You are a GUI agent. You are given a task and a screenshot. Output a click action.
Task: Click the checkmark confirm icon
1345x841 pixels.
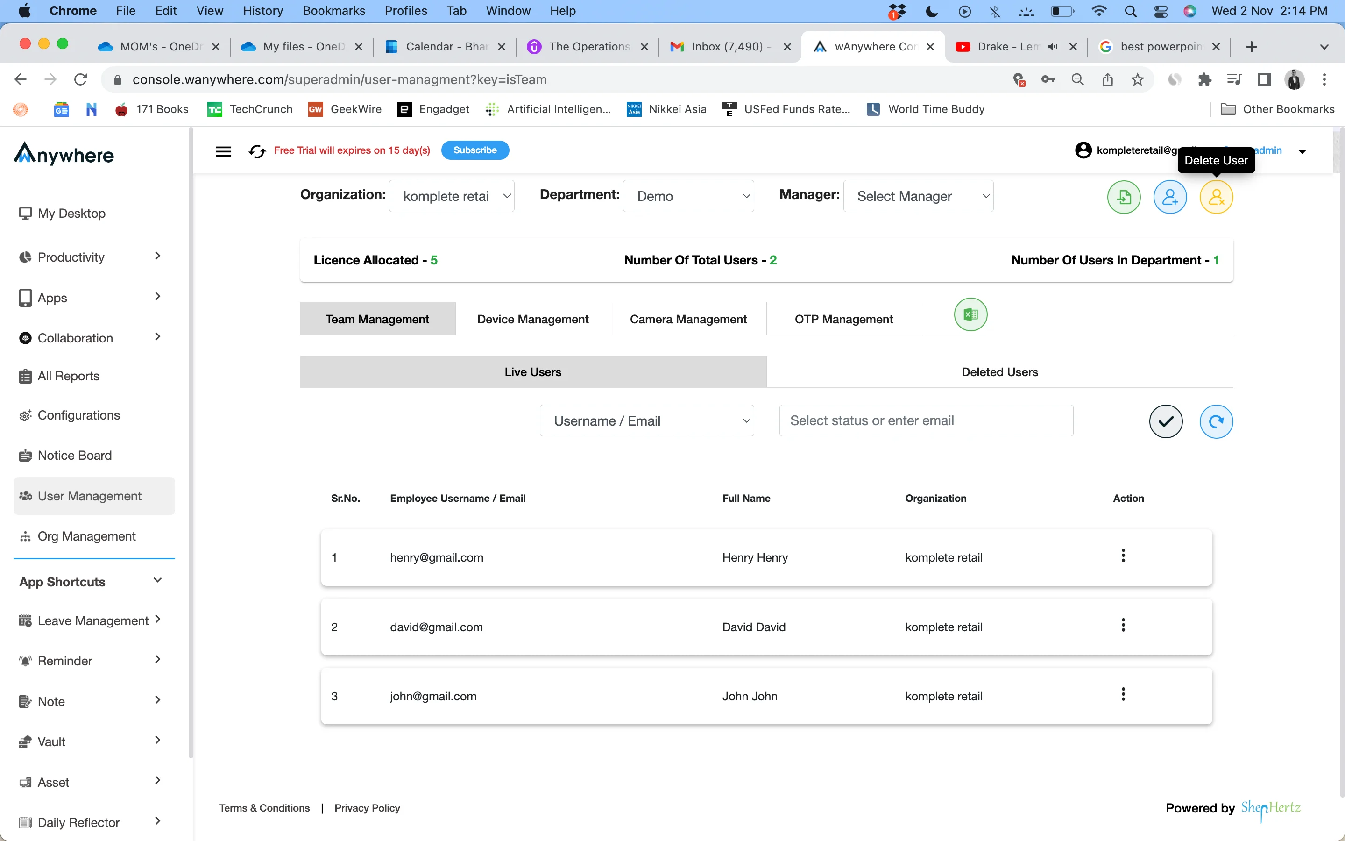tap(1165, 420)
